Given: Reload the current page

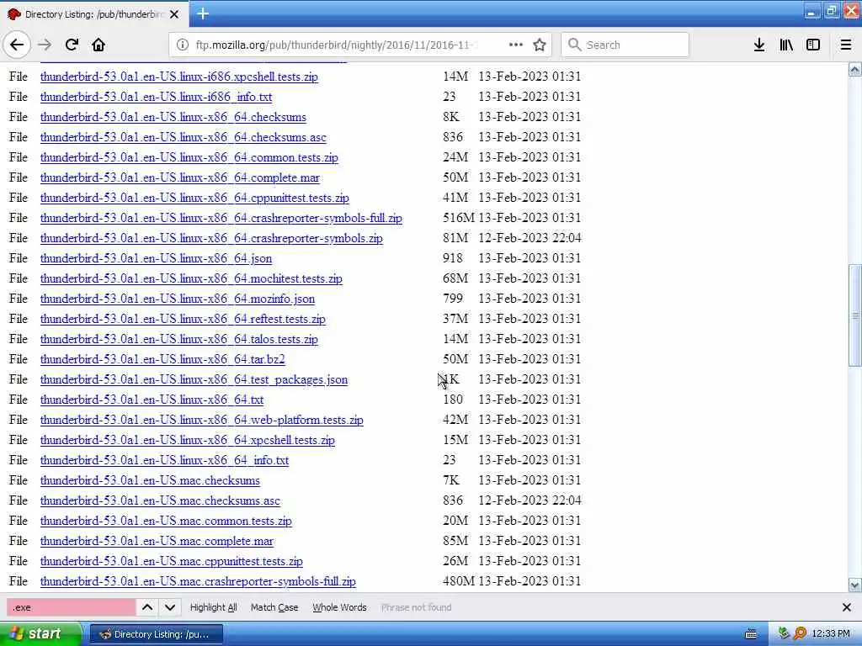Looking at the screenshot, I should coord(72,45).
